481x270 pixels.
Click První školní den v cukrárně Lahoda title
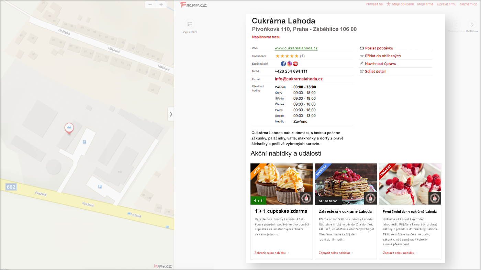[x=410, y=211]
